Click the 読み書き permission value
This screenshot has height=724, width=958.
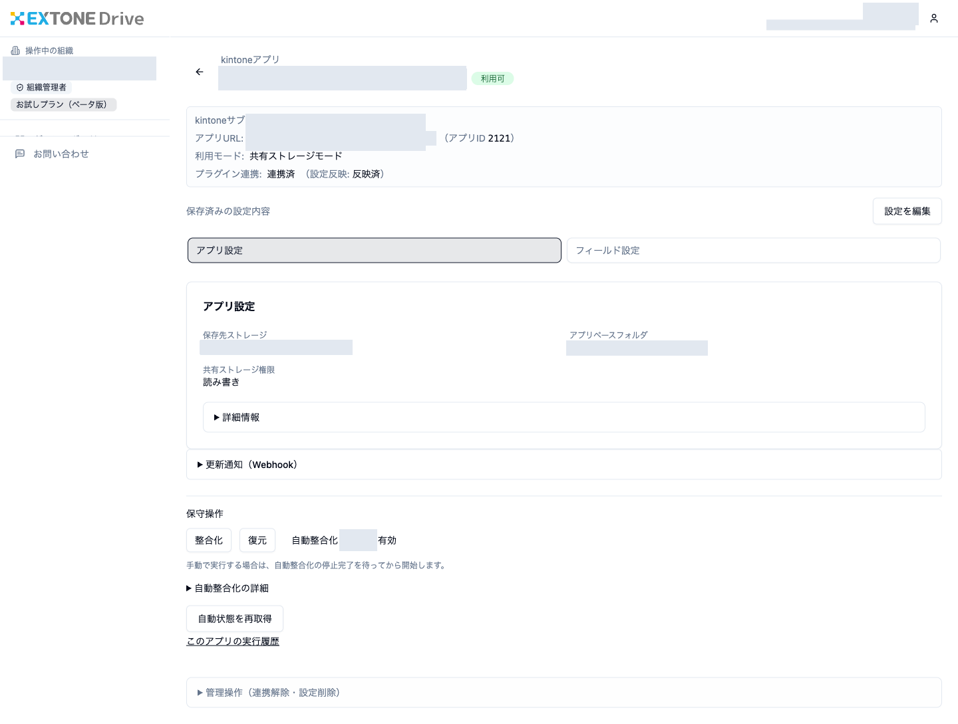tap(222, 382)
